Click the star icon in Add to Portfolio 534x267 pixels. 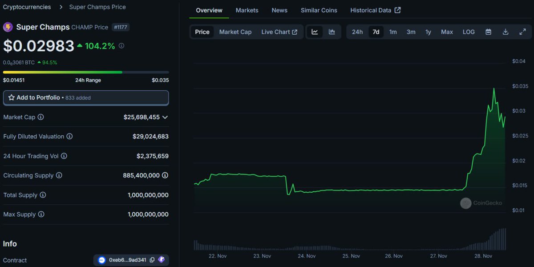12,97
